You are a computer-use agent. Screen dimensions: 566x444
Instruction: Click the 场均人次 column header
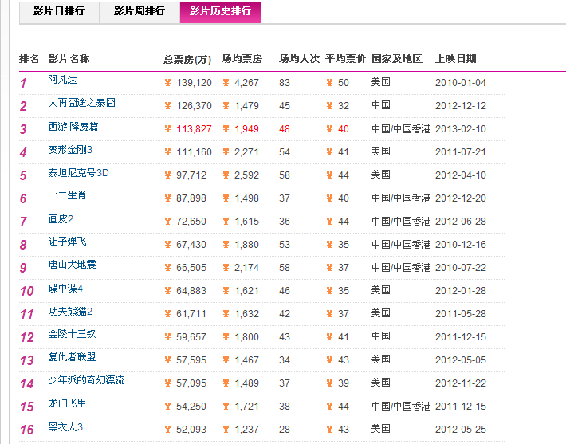[299, 58]
